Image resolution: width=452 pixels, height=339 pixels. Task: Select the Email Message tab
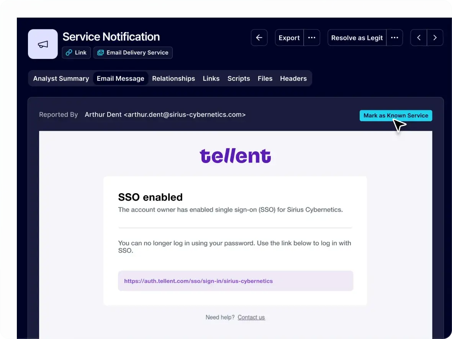pos(120,78)
